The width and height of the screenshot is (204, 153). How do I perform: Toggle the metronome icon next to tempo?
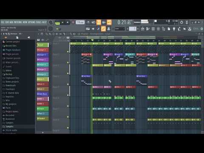click(88, 22)
